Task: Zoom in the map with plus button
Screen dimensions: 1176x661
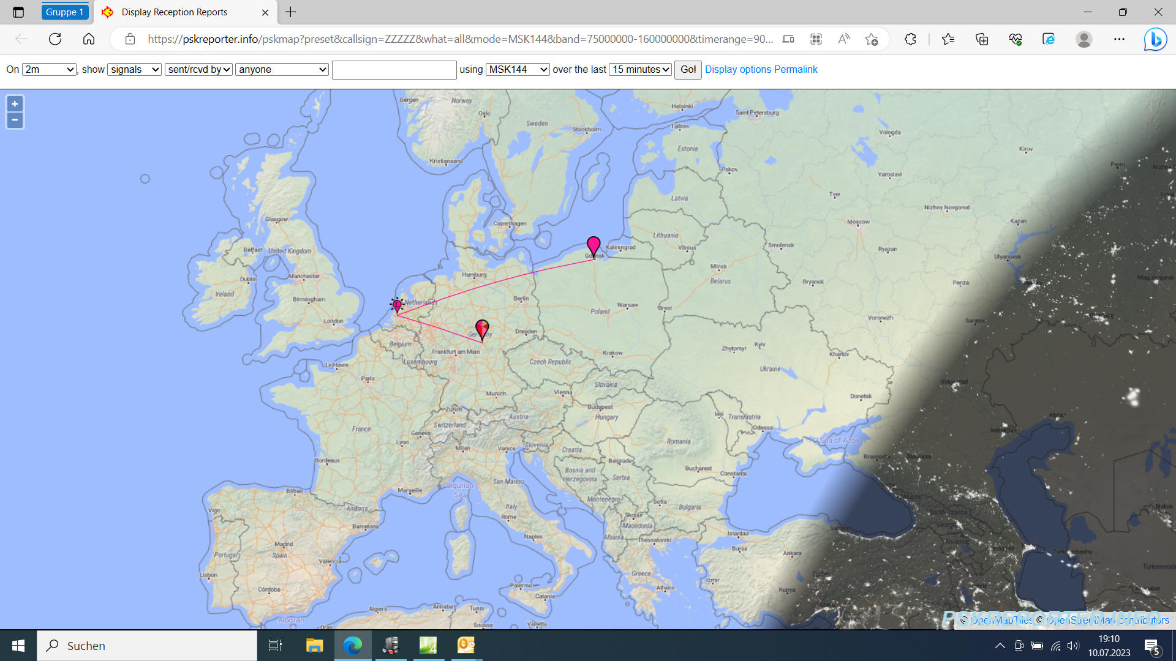Action: 15,104
